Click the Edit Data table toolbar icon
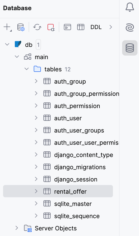Screen dimensions: 139x236 [81, 27]
